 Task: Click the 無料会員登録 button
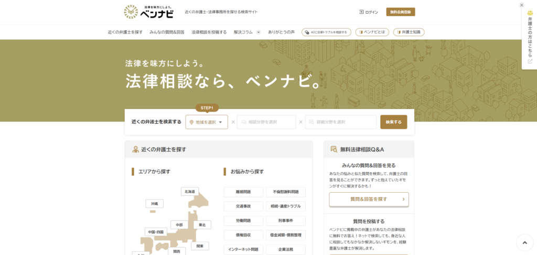pyautogui.click(x=400, y=12)
